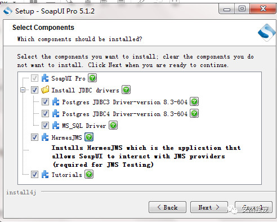Open the Tutorials help icon
277x222 pixels.
pos(89,174)
